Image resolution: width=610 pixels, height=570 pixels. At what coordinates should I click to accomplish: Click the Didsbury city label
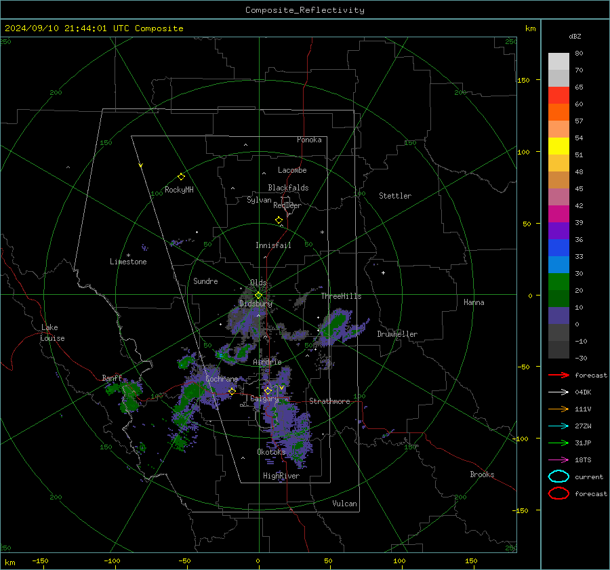[256, 304]
